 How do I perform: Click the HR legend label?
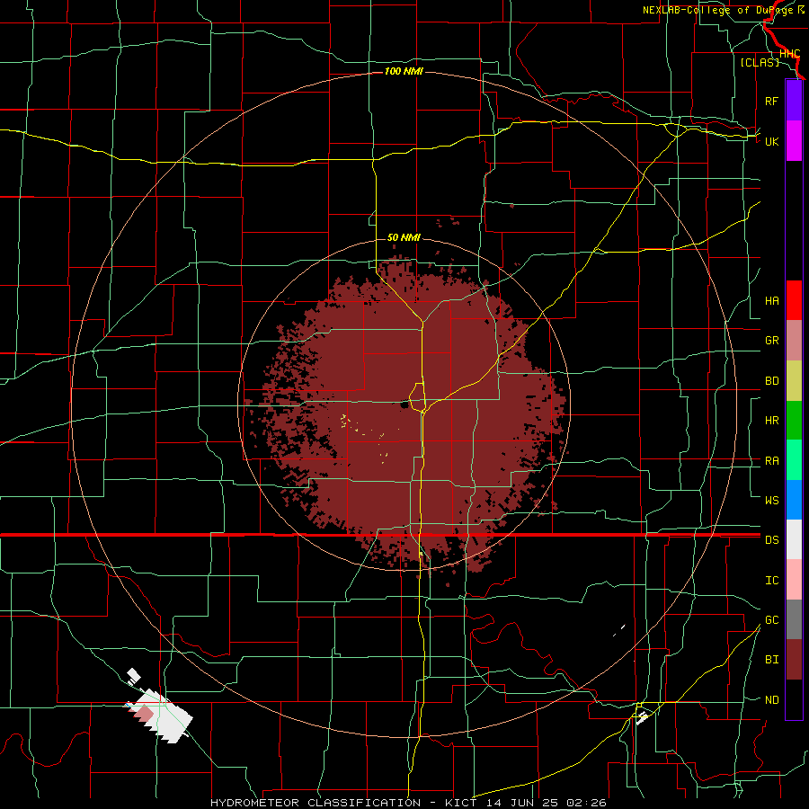tap(771, 421)
